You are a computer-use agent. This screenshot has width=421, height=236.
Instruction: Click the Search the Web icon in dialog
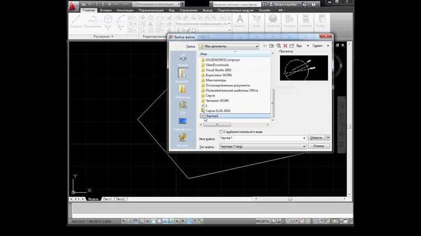(278, 46)
